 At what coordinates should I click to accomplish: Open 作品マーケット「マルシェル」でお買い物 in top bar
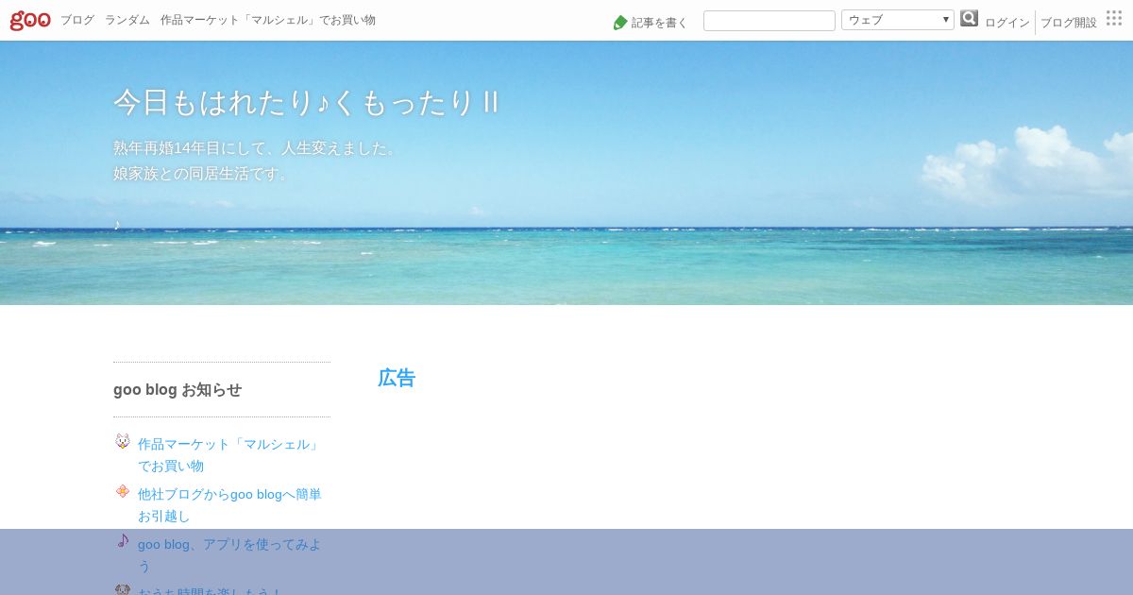click(x=268, y=20)
